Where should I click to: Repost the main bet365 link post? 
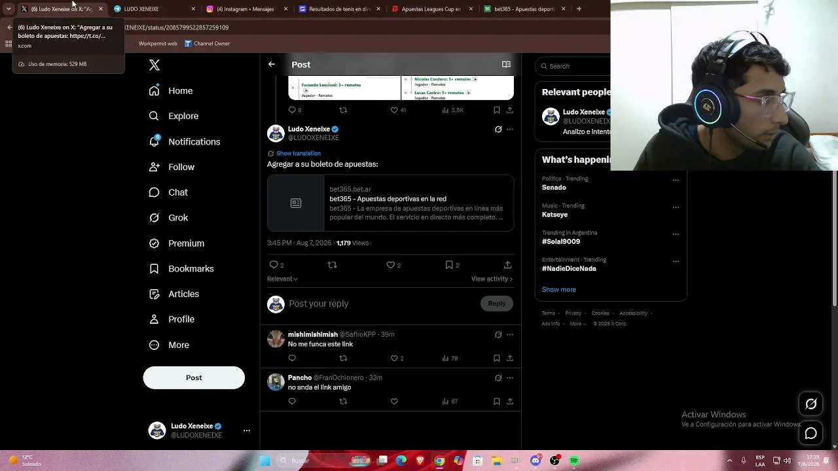tap(332, 265)
